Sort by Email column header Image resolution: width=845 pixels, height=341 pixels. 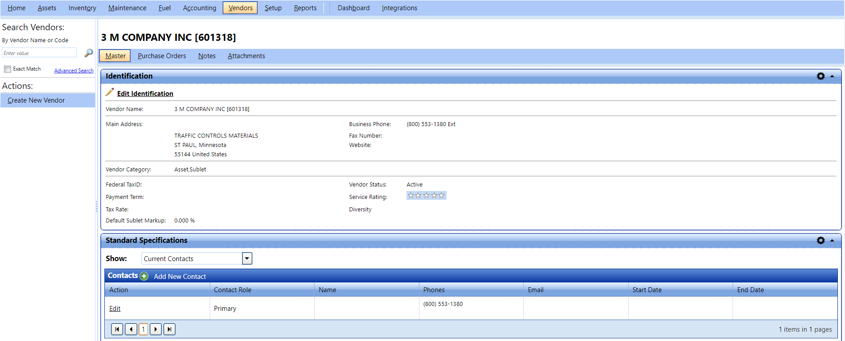535,289
